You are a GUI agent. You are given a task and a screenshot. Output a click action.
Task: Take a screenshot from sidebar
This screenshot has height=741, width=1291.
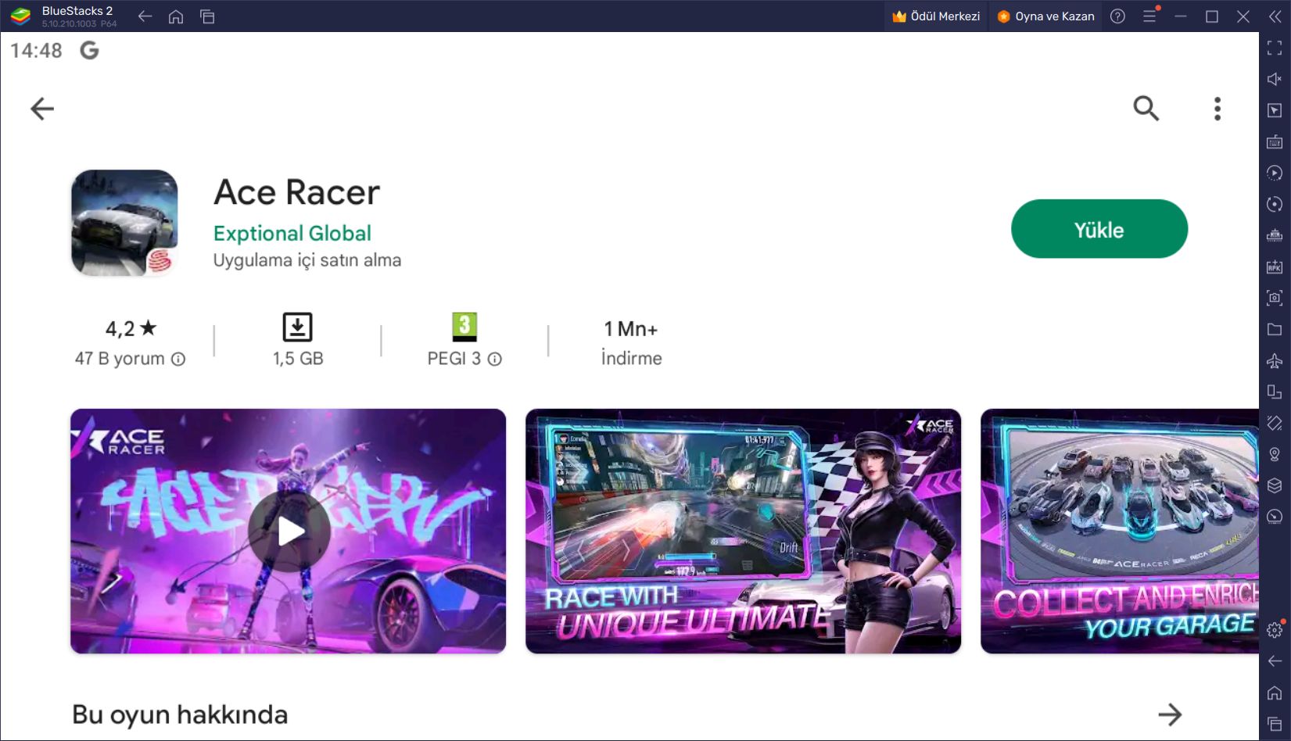[x=1275, y=298]
